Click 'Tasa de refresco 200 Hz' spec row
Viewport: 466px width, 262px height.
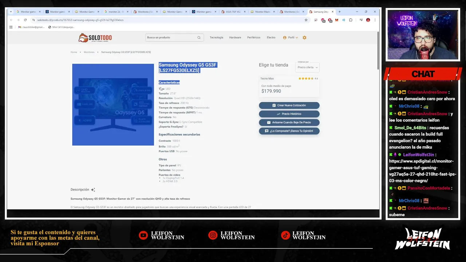pos(174,103)
